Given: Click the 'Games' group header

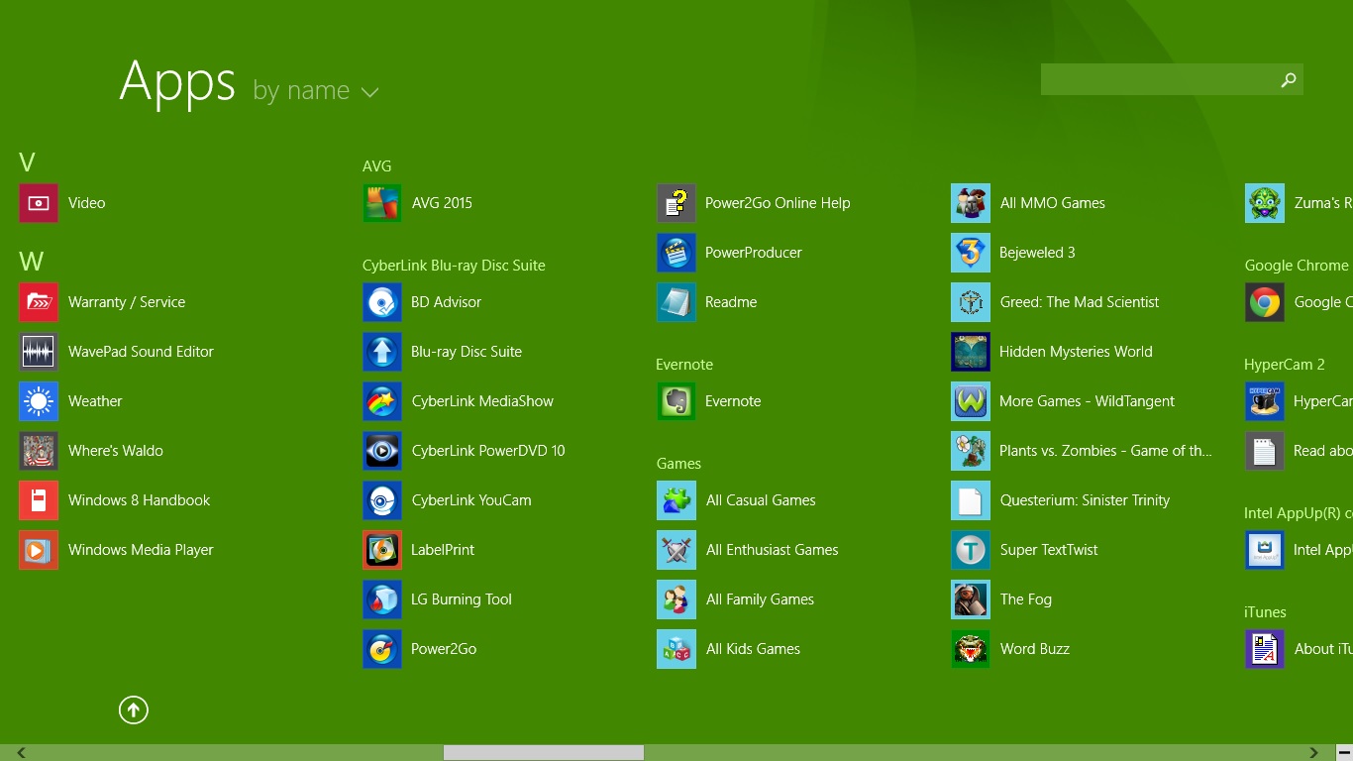Looking at the screenshot, I should tap(678, 464).
